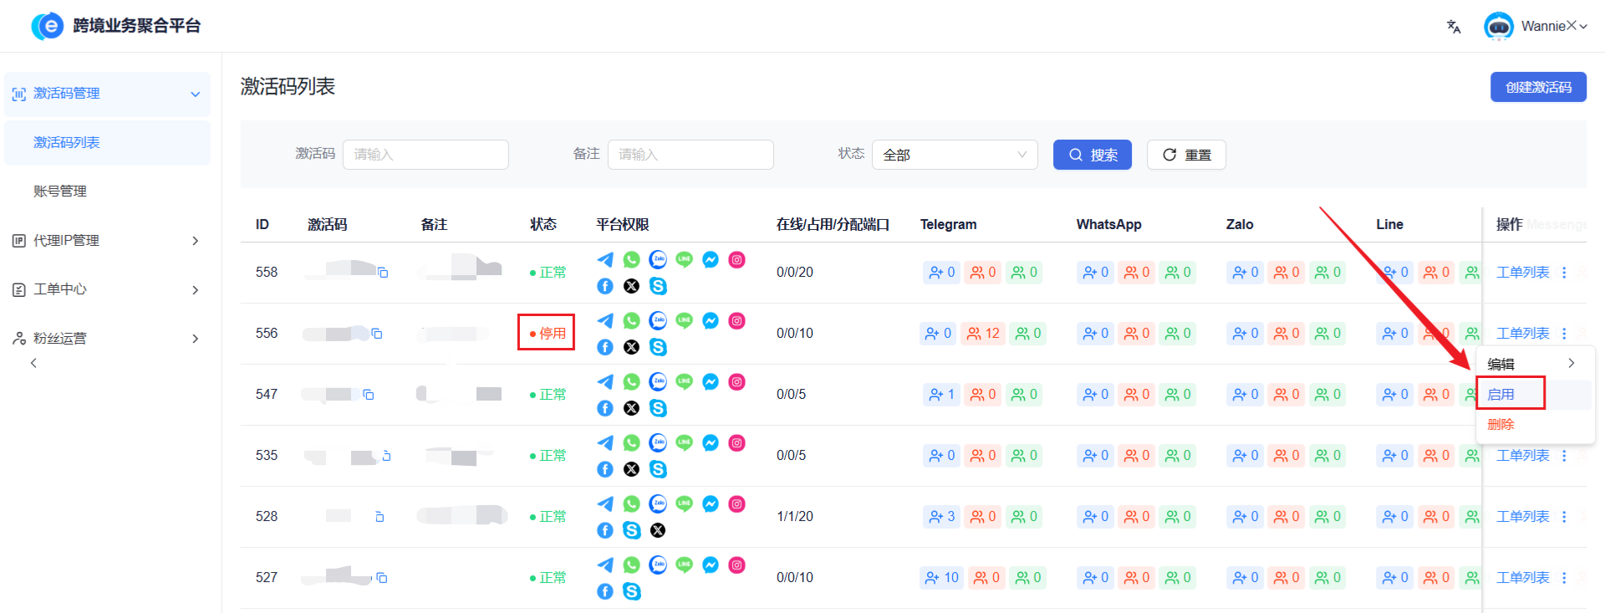Screen dimensions: 1605x613
Task: Click the Skype icon in row 527
Action: coord(632,592)
